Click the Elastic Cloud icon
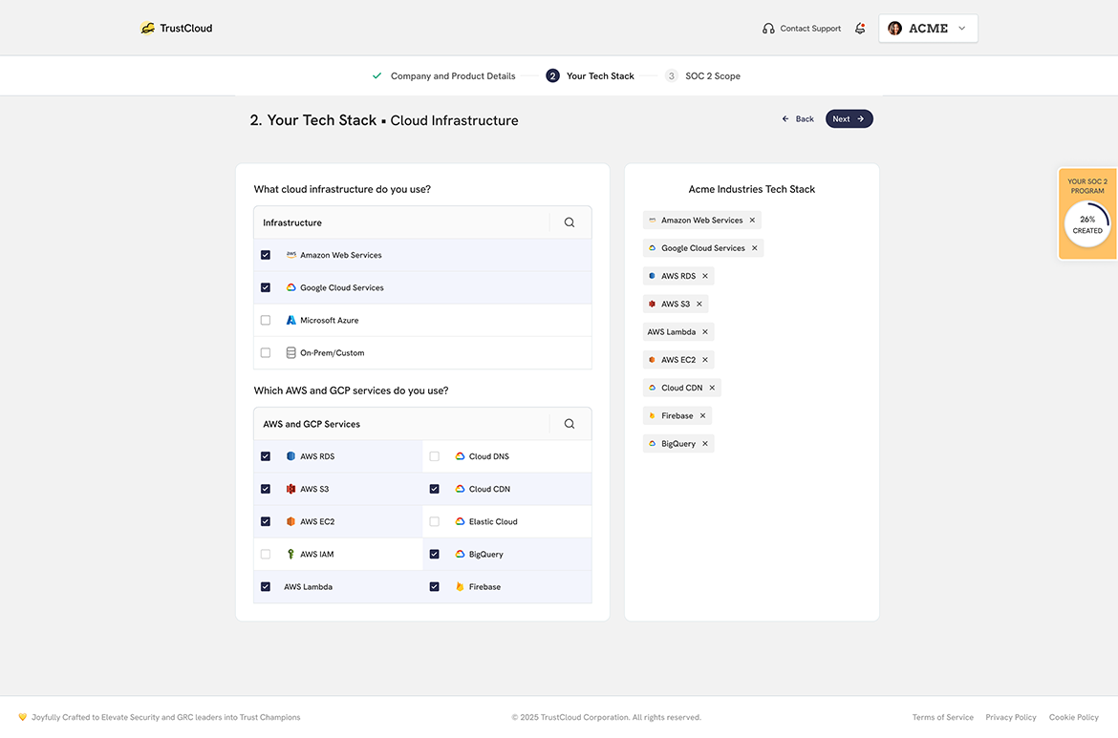Viewport: 1118px width, 738px height. [460, 521]
